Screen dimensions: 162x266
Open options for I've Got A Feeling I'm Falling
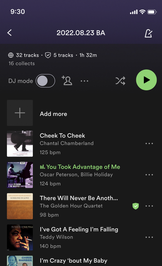point(149,237)
